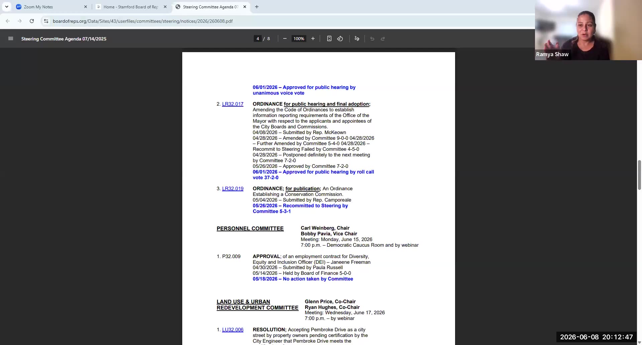Screen dimensions: 642x345
Task: Click the PDF title 'Steering Committee Agenda 07/14/2025'
Action: point(64,39)
